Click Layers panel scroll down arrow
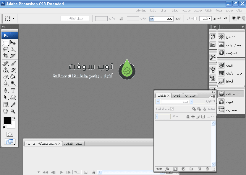 pyautogui.click(x=213, y=164)
